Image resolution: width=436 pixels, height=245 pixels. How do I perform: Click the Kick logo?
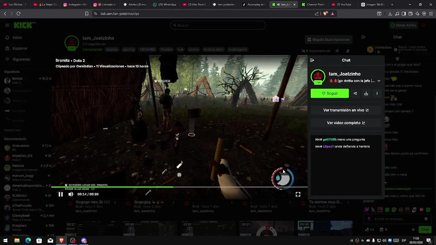[x=25, y=25]
